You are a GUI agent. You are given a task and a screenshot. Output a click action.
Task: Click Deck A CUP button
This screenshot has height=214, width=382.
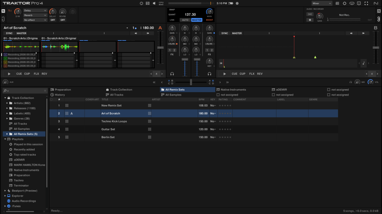pos(27,74)
